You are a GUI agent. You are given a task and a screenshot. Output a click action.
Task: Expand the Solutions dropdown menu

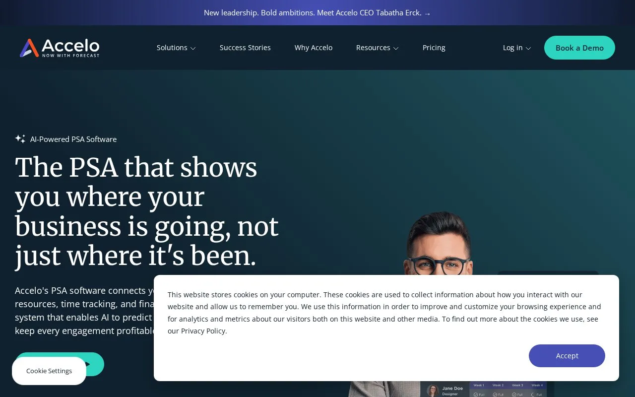tap(176, 48)
